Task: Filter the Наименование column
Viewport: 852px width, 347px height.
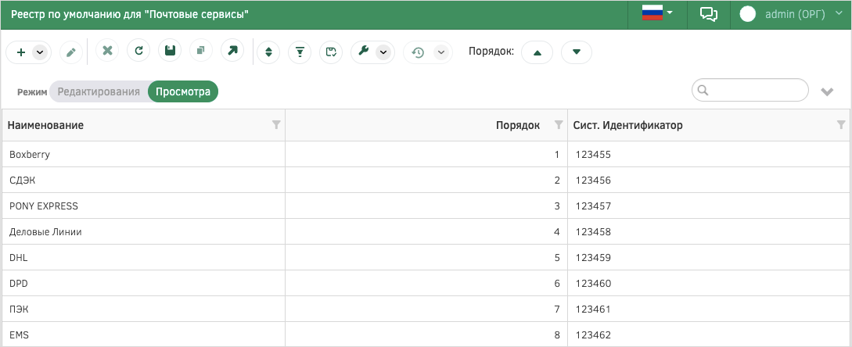Action: coord(276,125)
